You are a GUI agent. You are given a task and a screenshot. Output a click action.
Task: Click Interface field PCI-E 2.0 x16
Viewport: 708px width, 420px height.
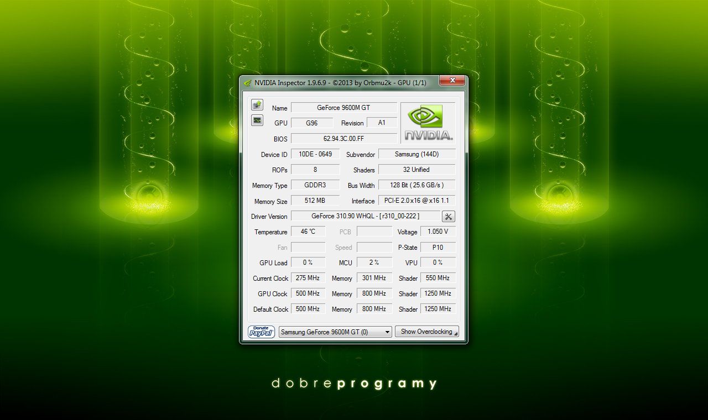tap(417, 201)
